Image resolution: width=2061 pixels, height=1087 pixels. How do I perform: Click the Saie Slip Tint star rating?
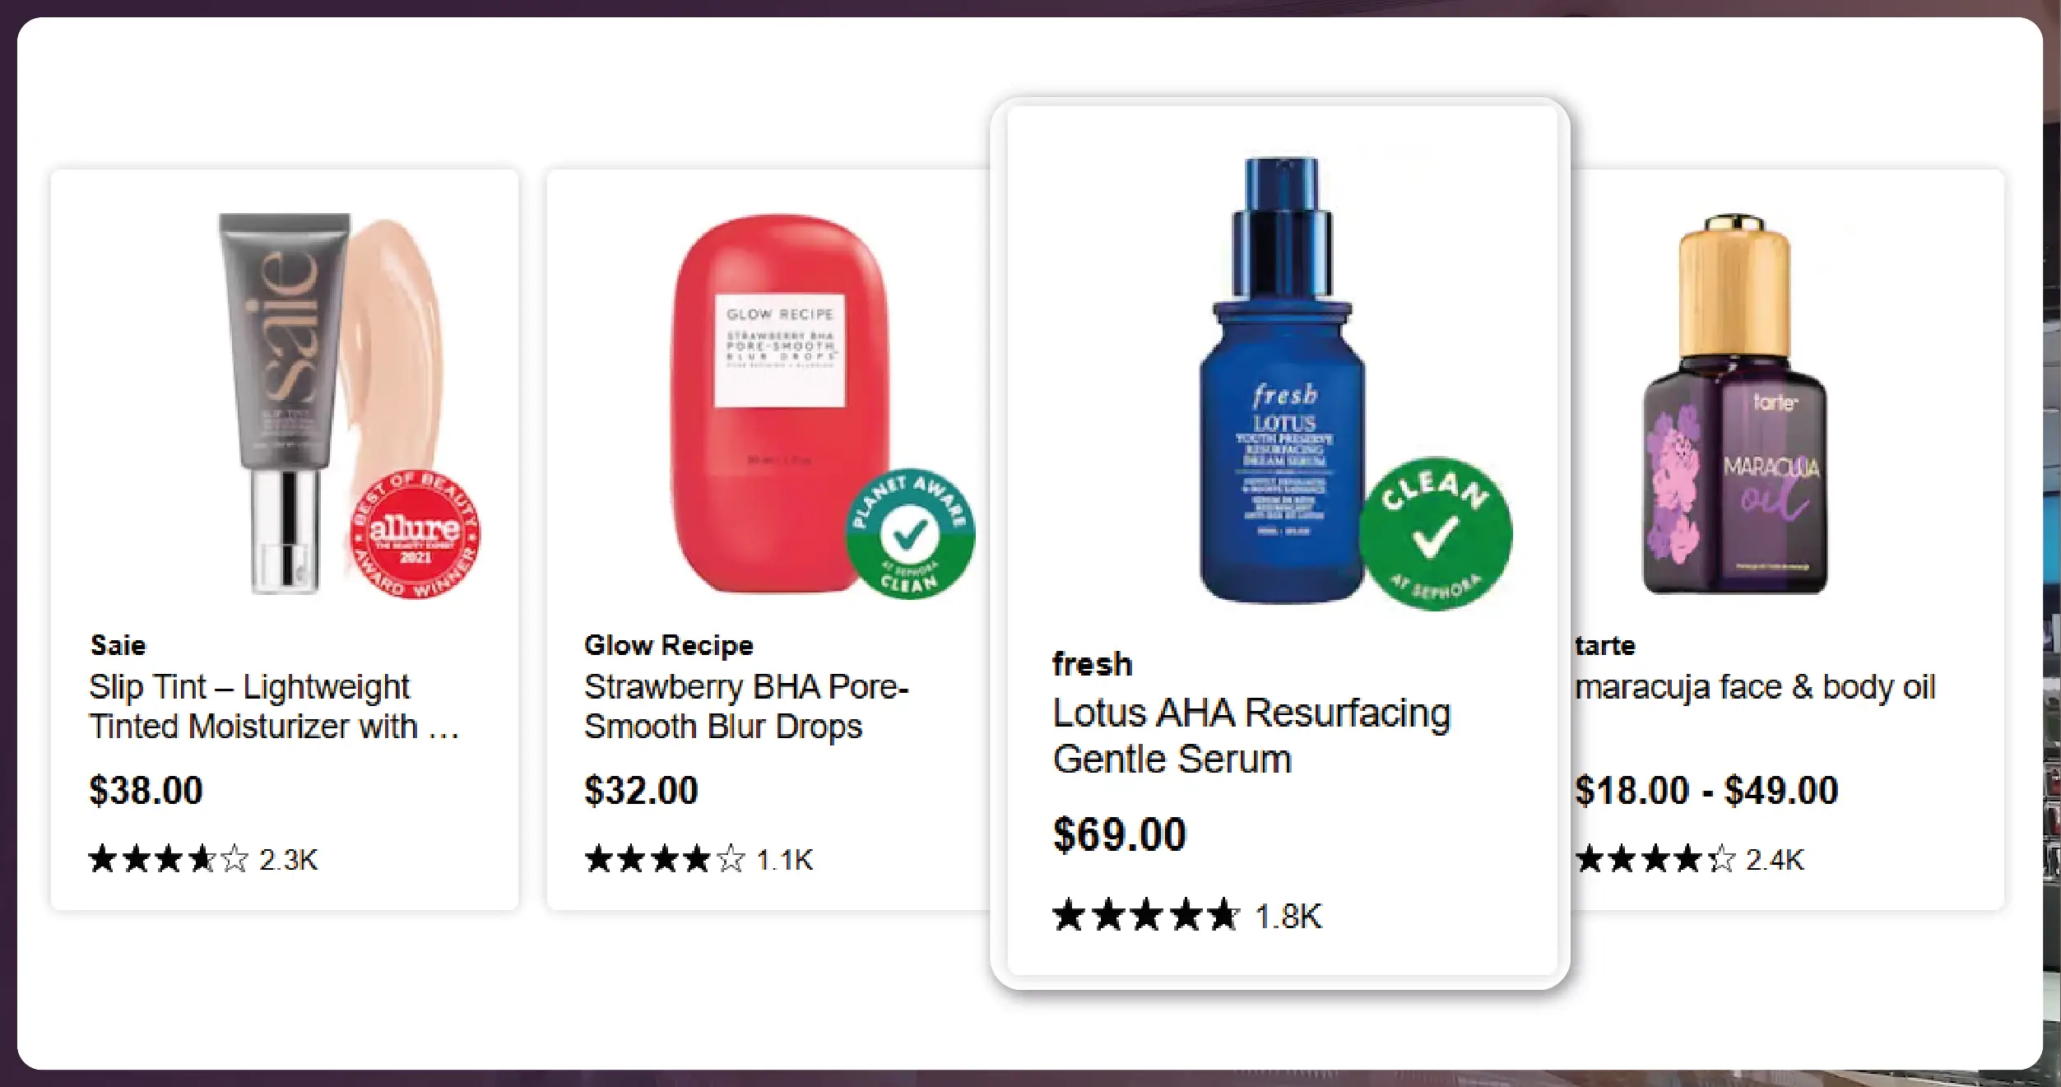tap(169, 859)
